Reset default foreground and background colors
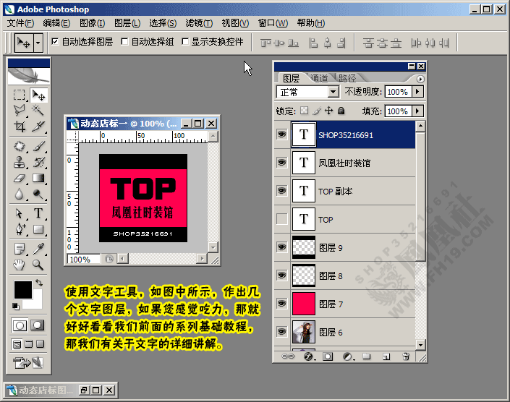The width and height of the screenshot is (510, 402). coord(15,306)
